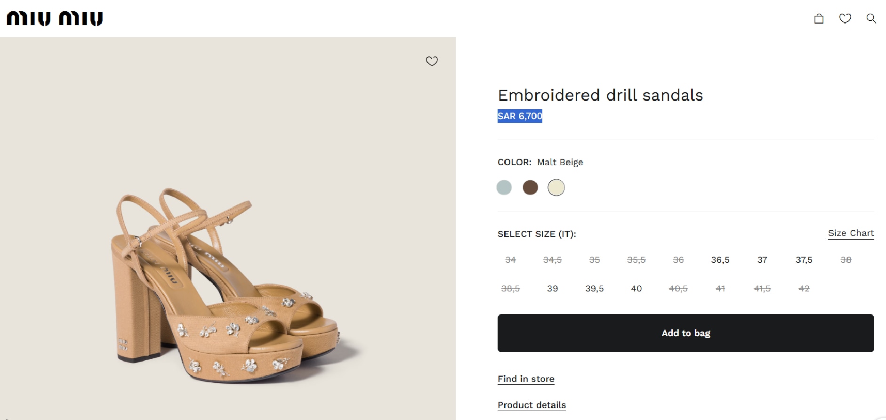Open the shopping bag icon
This screenshot has height=420, width=886.
(x=819, y=18)
